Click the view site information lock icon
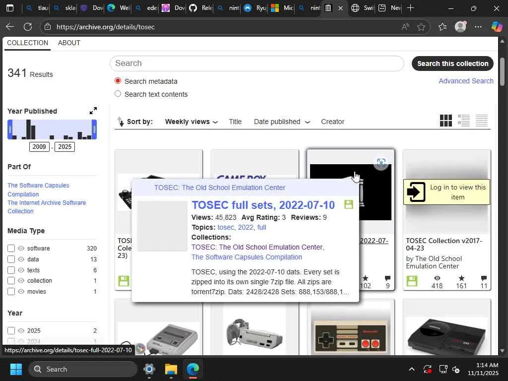508x381 pixels. pyautogui.click(x=48, y=27)
